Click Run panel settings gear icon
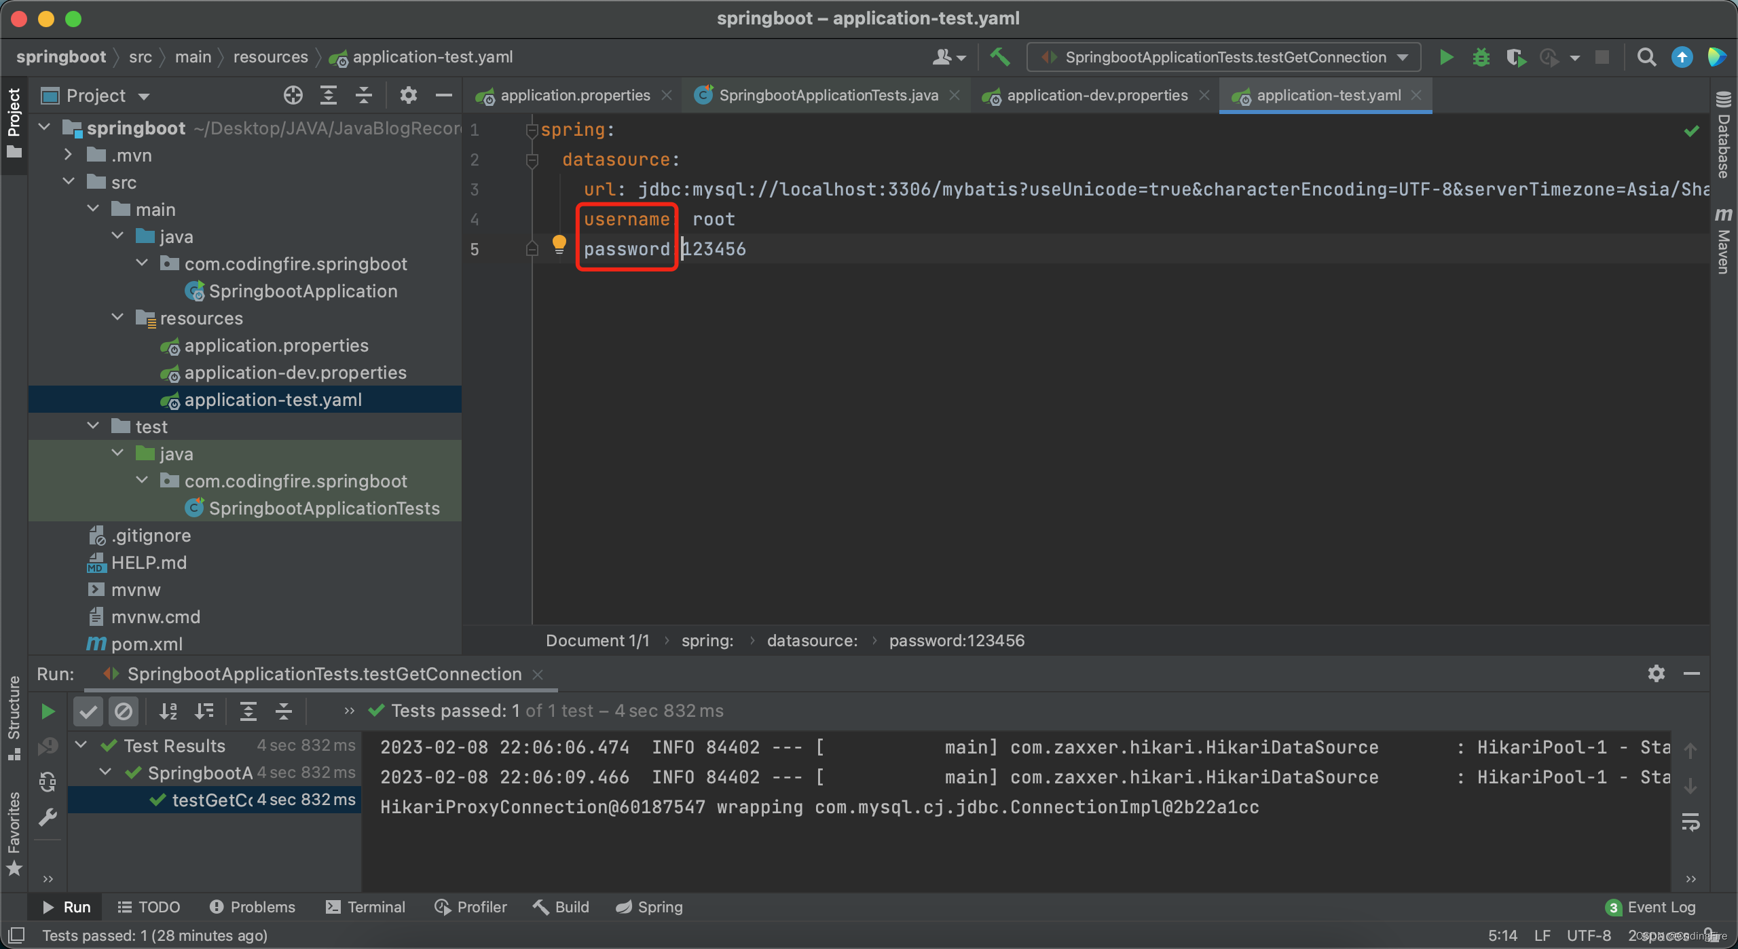 [1656, 673]
